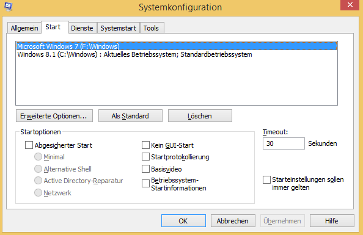The width and height of the screenshot is (363, 235).
Task: Close the Systemkonfiguration dialog
Action: click(x=350, y=5)
